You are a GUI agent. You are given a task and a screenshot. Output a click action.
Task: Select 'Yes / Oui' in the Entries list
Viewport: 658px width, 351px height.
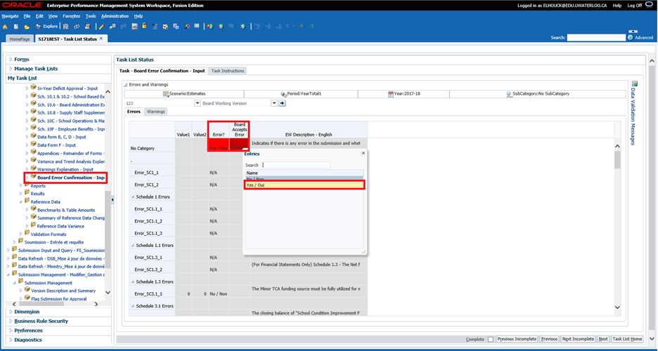point(304,185)
